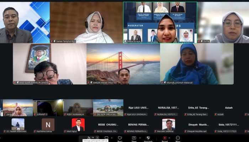Open the React heart menu

coord(120,138)
